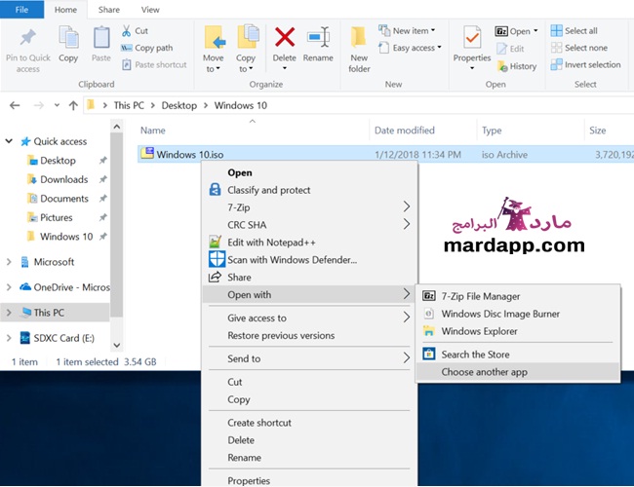Viewport: 634px width, 487px height.
Task: Click the Paste clipboard icon
Action: click(x=101, y=38)
